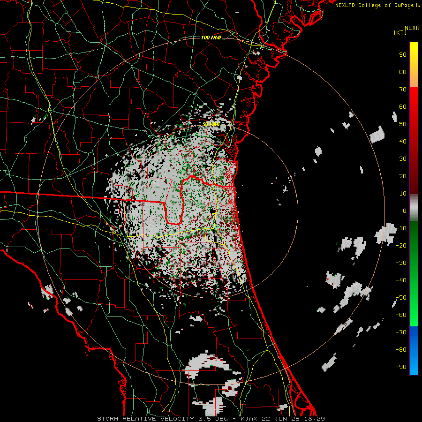Image resolution: width=422 pixels, height=422 pixels.
Task: Click the positive 40 scale value
Action: point(403,141)
